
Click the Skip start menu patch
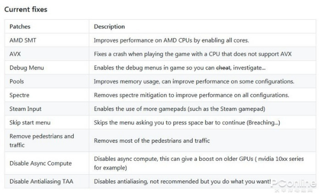pyautogui.click(x=30, y=122)
